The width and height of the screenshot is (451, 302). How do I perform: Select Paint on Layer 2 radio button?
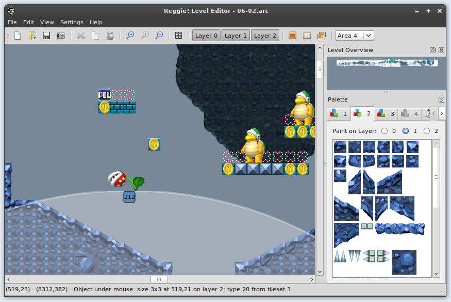(x=427, y=131)
